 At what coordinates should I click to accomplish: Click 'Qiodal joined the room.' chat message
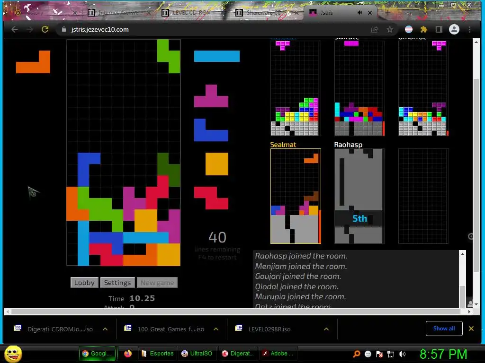(x=296, y=286)
